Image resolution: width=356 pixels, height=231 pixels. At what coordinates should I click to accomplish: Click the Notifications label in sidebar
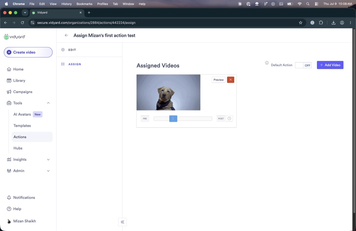click(x=24, y=197)
